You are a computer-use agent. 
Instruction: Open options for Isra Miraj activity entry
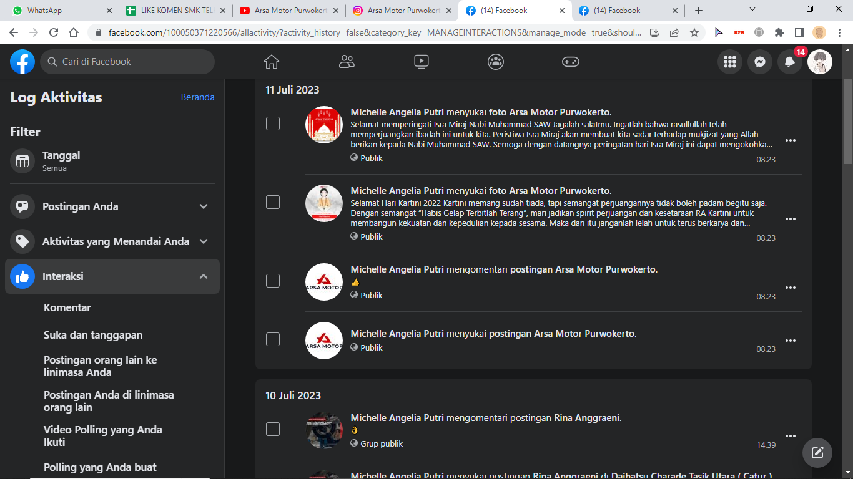(x=791, y=140)
